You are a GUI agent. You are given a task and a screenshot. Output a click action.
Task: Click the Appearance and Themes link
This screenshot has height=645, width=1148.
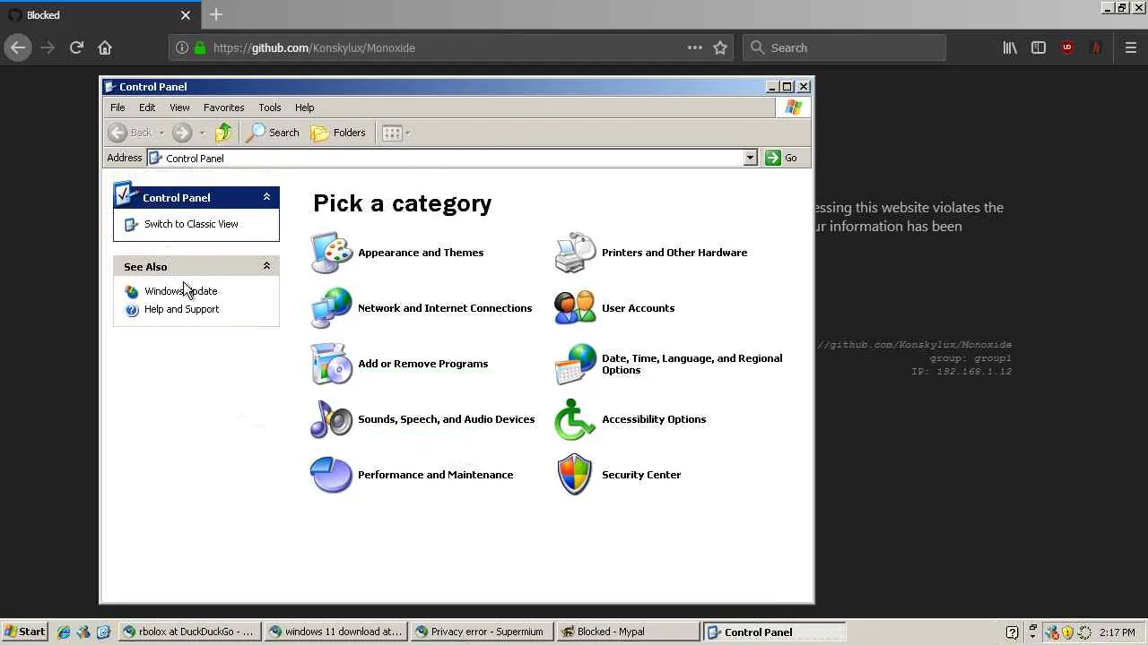coord(421,253)
